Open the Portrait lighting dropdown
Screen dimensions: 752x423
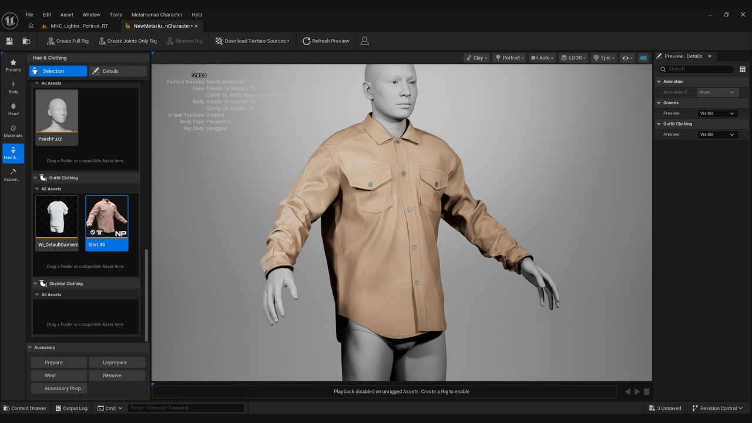tap(509, 58)
